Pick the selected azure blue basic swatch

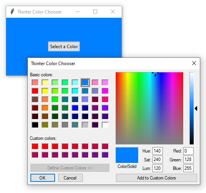tap(85, 82)
